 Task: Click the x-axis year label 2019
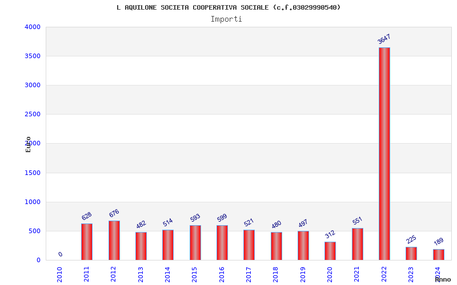point(303,274)
